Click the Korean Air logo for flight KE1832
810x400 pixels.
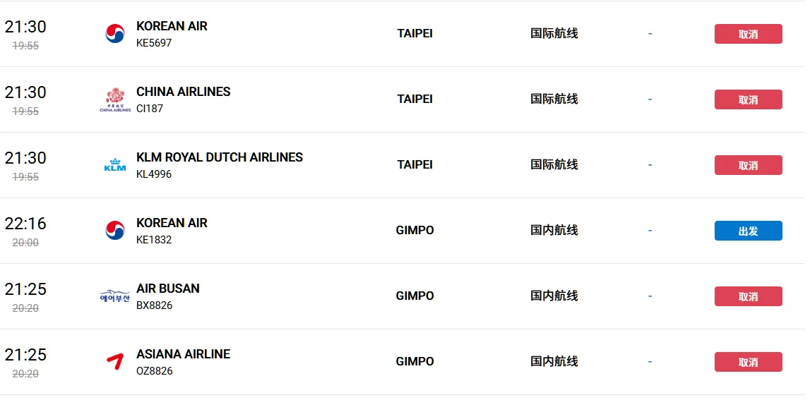click(114, 230)
